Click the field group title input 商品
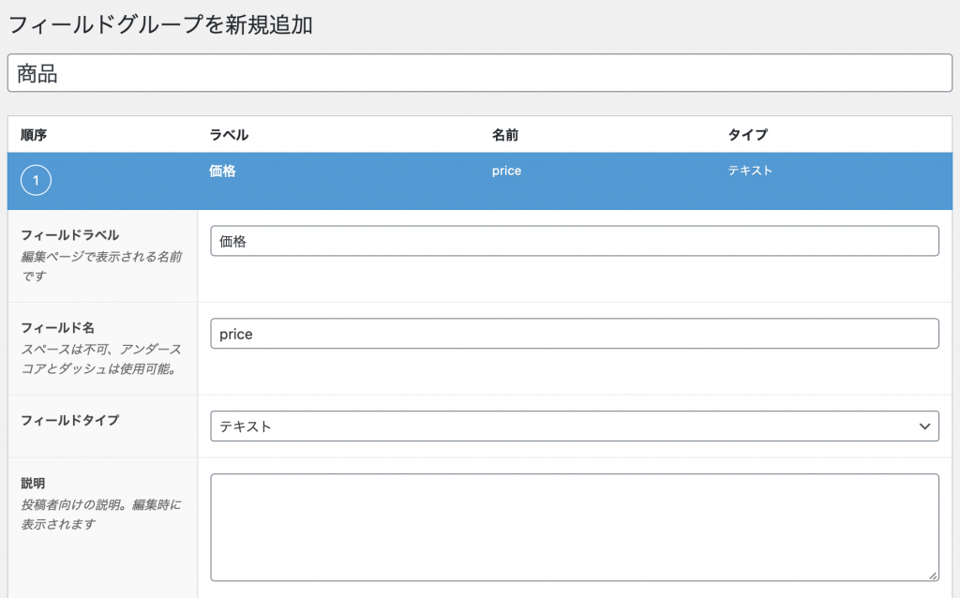 (480, 73)
